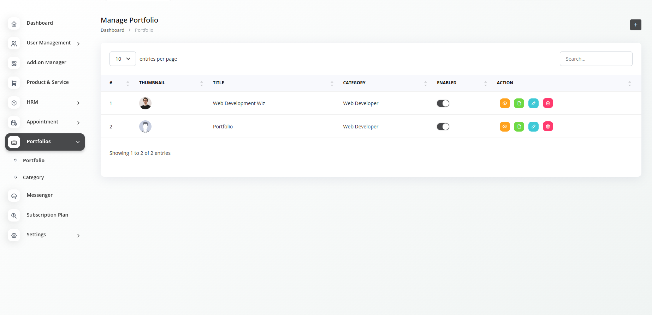Click the green copy icon in row 1
Screen dimensions: 652x315
click(519, 103)
